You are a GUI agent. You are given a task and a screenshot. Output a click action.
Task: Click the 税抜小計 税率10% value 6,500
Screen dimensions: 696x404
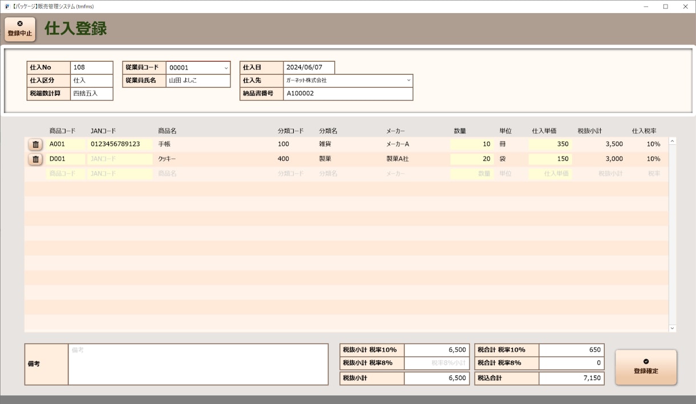pyautogui.click(x=436, y=350)
